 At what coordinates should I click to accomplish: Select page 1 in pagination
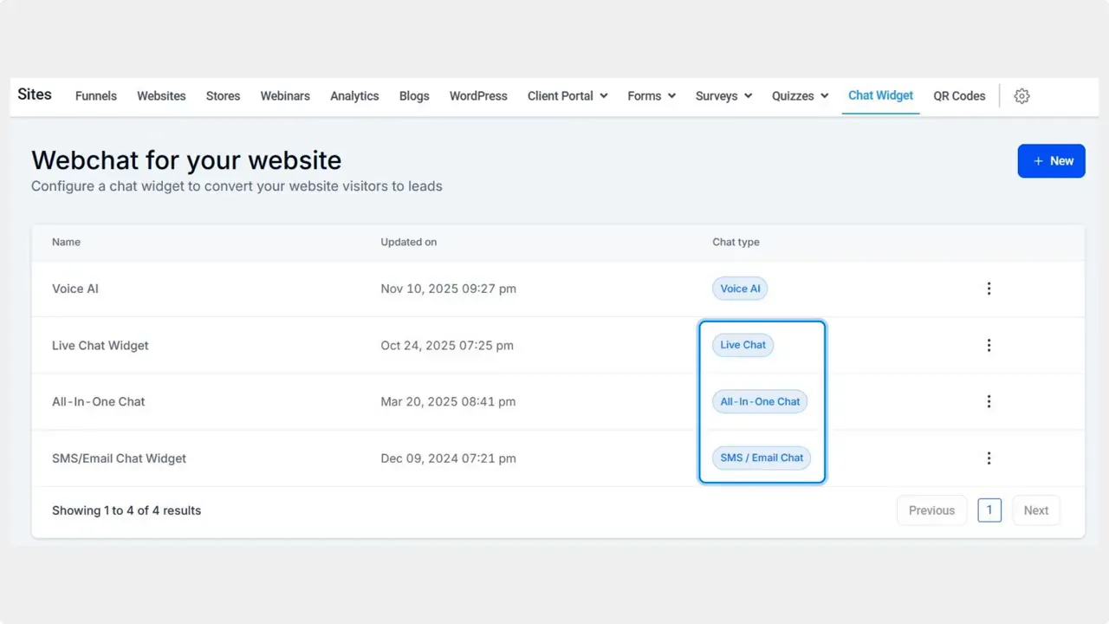point(989,510)
